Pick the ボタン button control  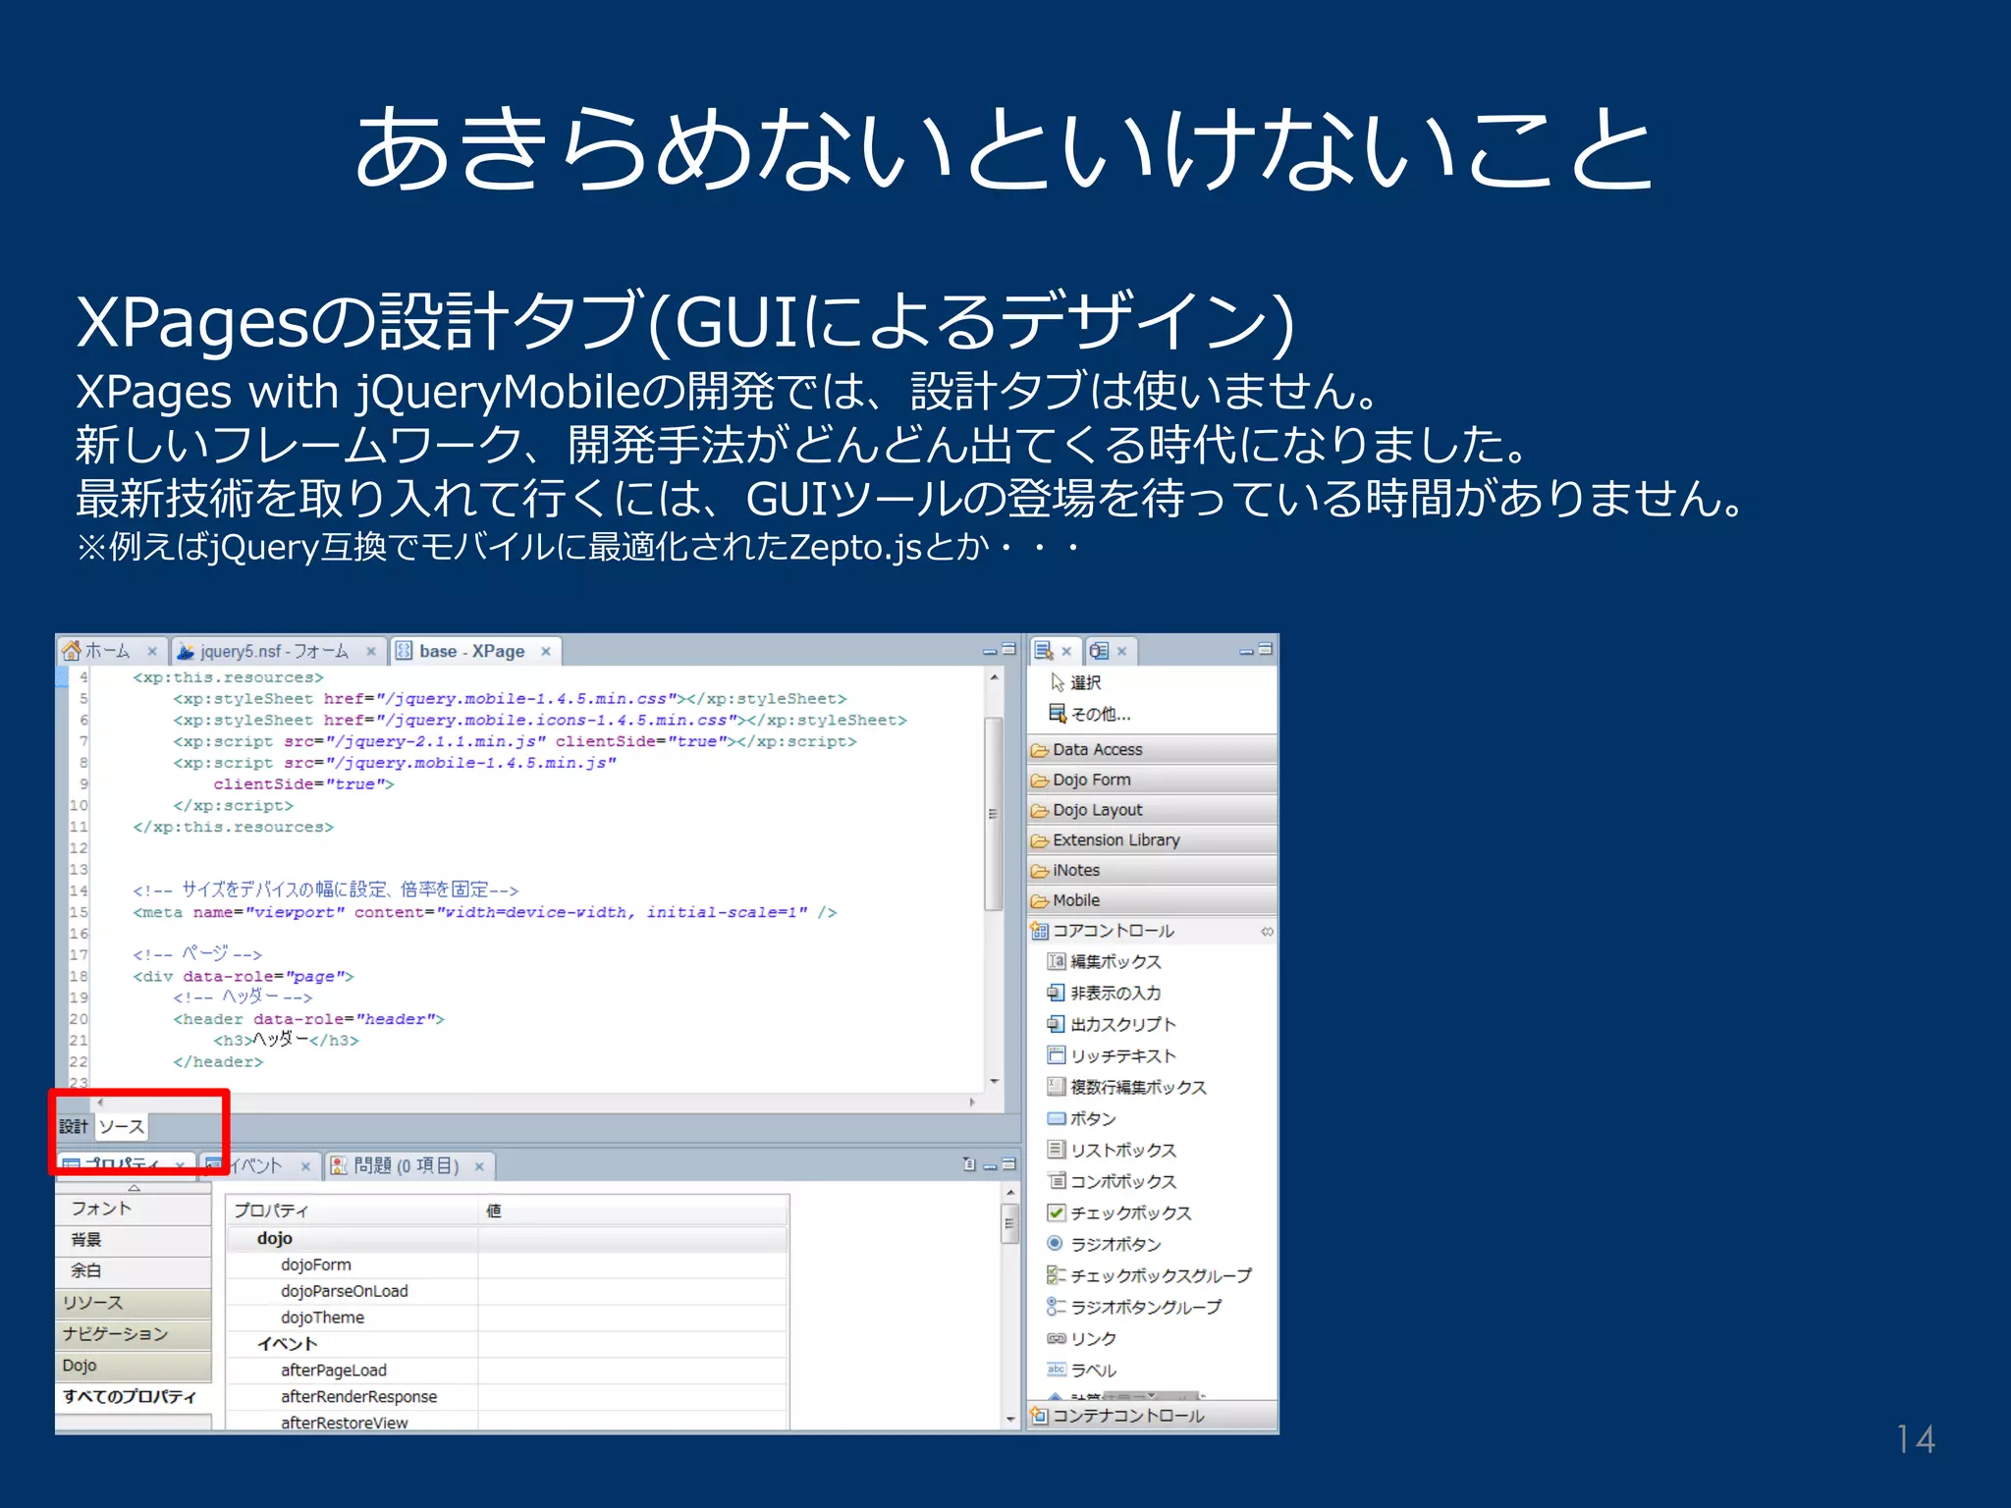1082,1118
